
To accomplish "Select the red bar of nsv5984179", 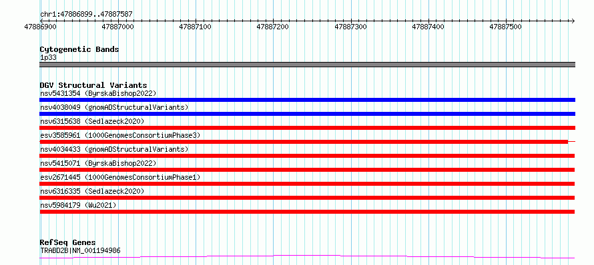I will 307,212.
